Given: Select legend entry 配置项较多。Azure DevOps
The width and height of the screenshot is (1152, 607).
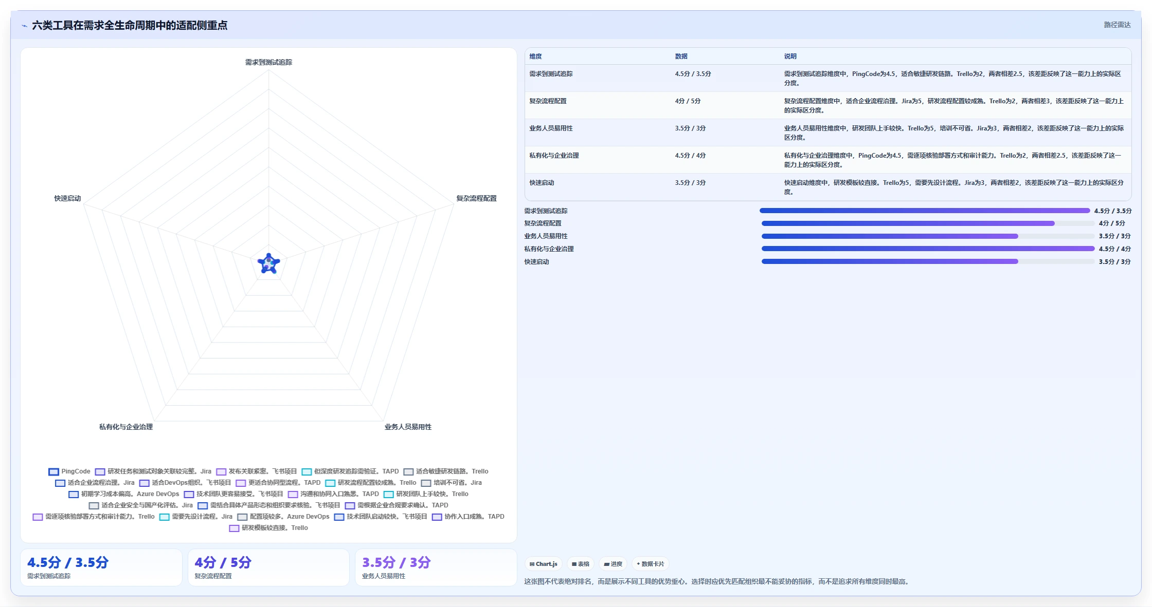Looking at the screenshot, I should point(283,517).
